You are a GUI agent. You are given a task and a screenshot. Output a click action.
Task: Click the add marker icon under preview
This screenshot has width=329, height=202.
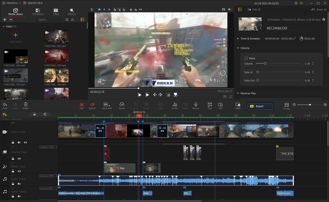pos(175,95)
